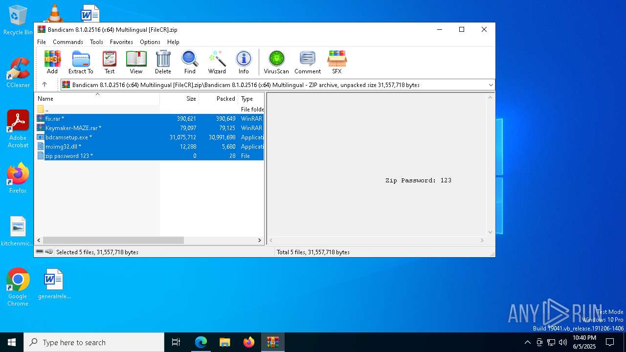
Task: Click the Total 5 files status text
Action: pos(313,252)
